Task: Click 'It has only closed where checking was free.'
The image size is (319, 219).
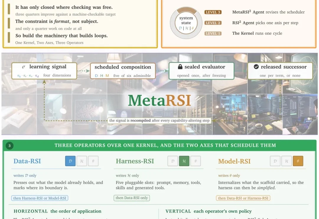Action: tap(64, 7)
